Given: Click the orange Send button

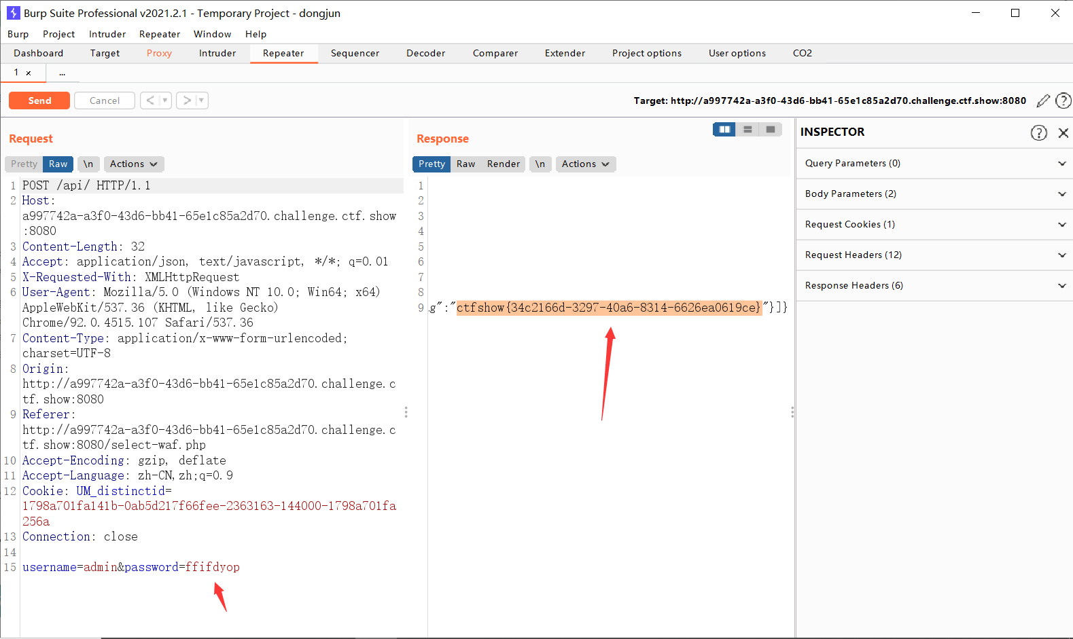Looking at the screenshot, I should 39,101.
